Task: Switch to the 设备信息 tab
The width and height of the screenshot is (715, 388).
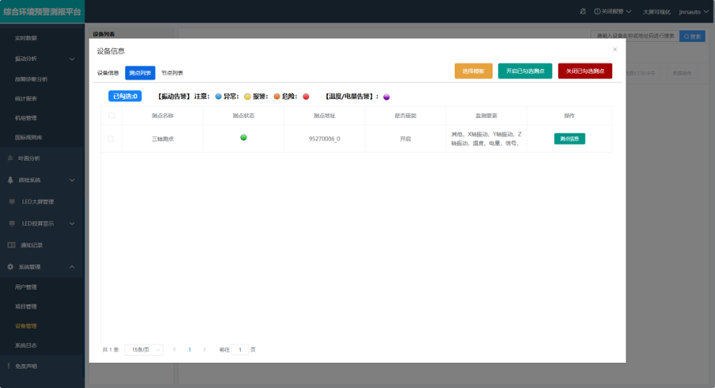Action: 108,73
